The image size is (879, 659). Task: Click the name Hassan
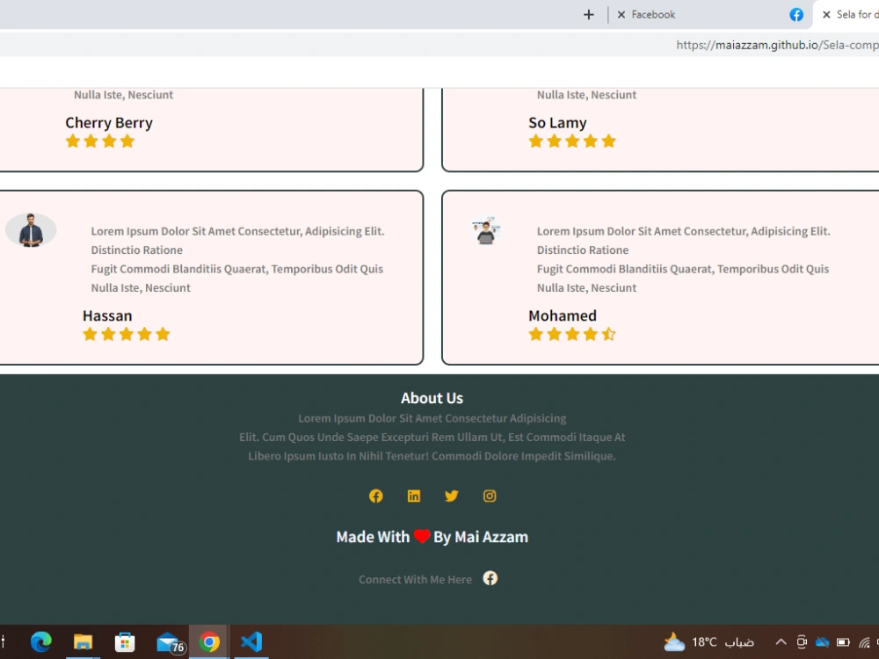click(107, 315)
